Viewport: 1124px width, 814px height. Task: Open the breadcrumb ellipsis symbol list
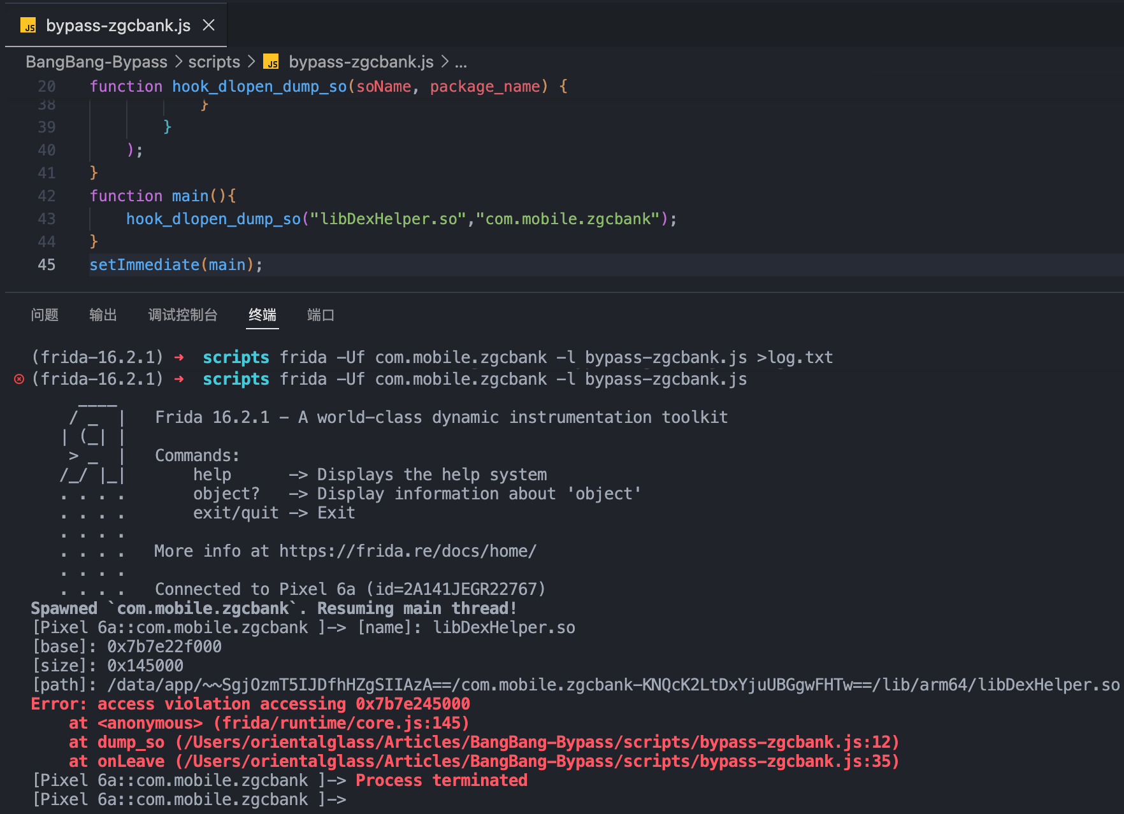461,62
